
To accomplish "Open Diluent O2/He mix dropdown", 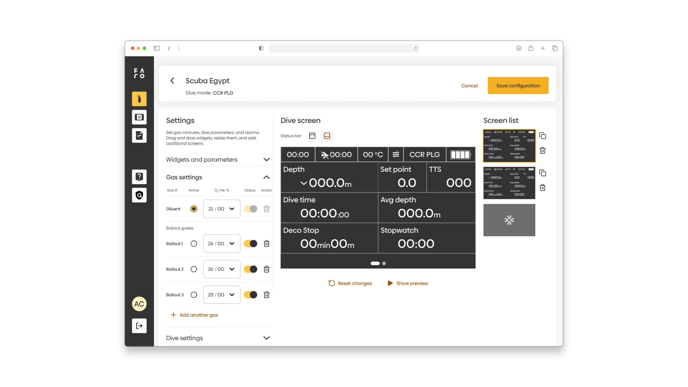I will point(221,209).
